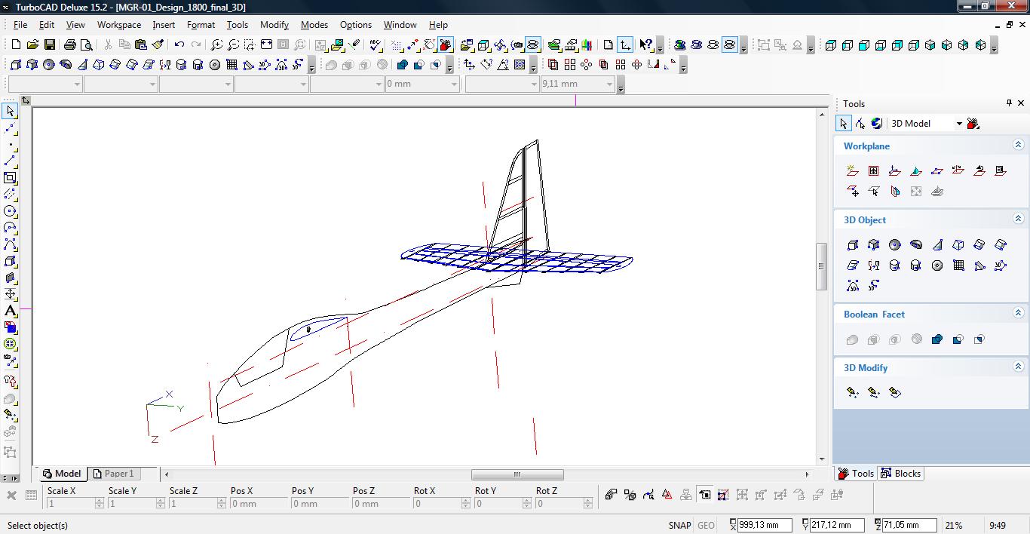Image resolution: width=1030 pixels, height=534 pixels.
Task: Click the Sphere icon in 3D Object panel
Action: [895, 245]
